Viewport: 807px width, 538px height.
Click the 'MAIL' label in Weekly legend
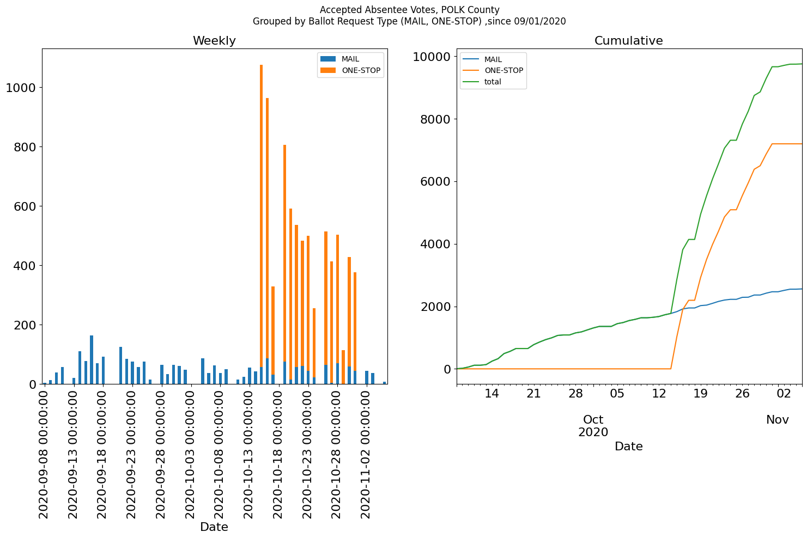point(350,59)
